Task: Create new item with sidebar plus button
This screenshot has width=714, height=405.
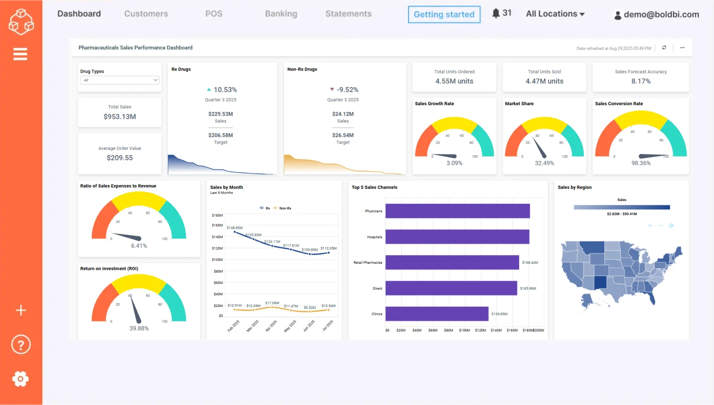Action: [x=21, y=310]
